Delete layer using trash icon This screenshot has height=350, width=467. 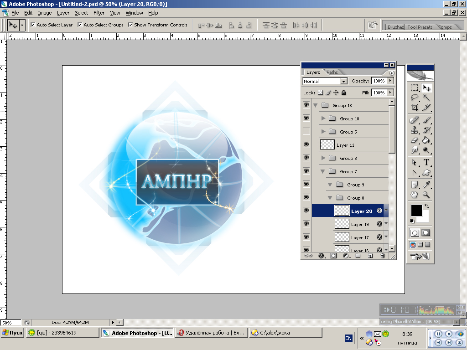tap(383, 256)
